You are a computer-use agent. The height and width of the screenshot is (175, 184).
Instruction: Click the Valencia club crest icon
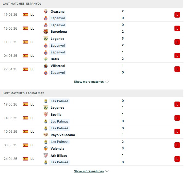pyautogui.click(x=46, y=148)
